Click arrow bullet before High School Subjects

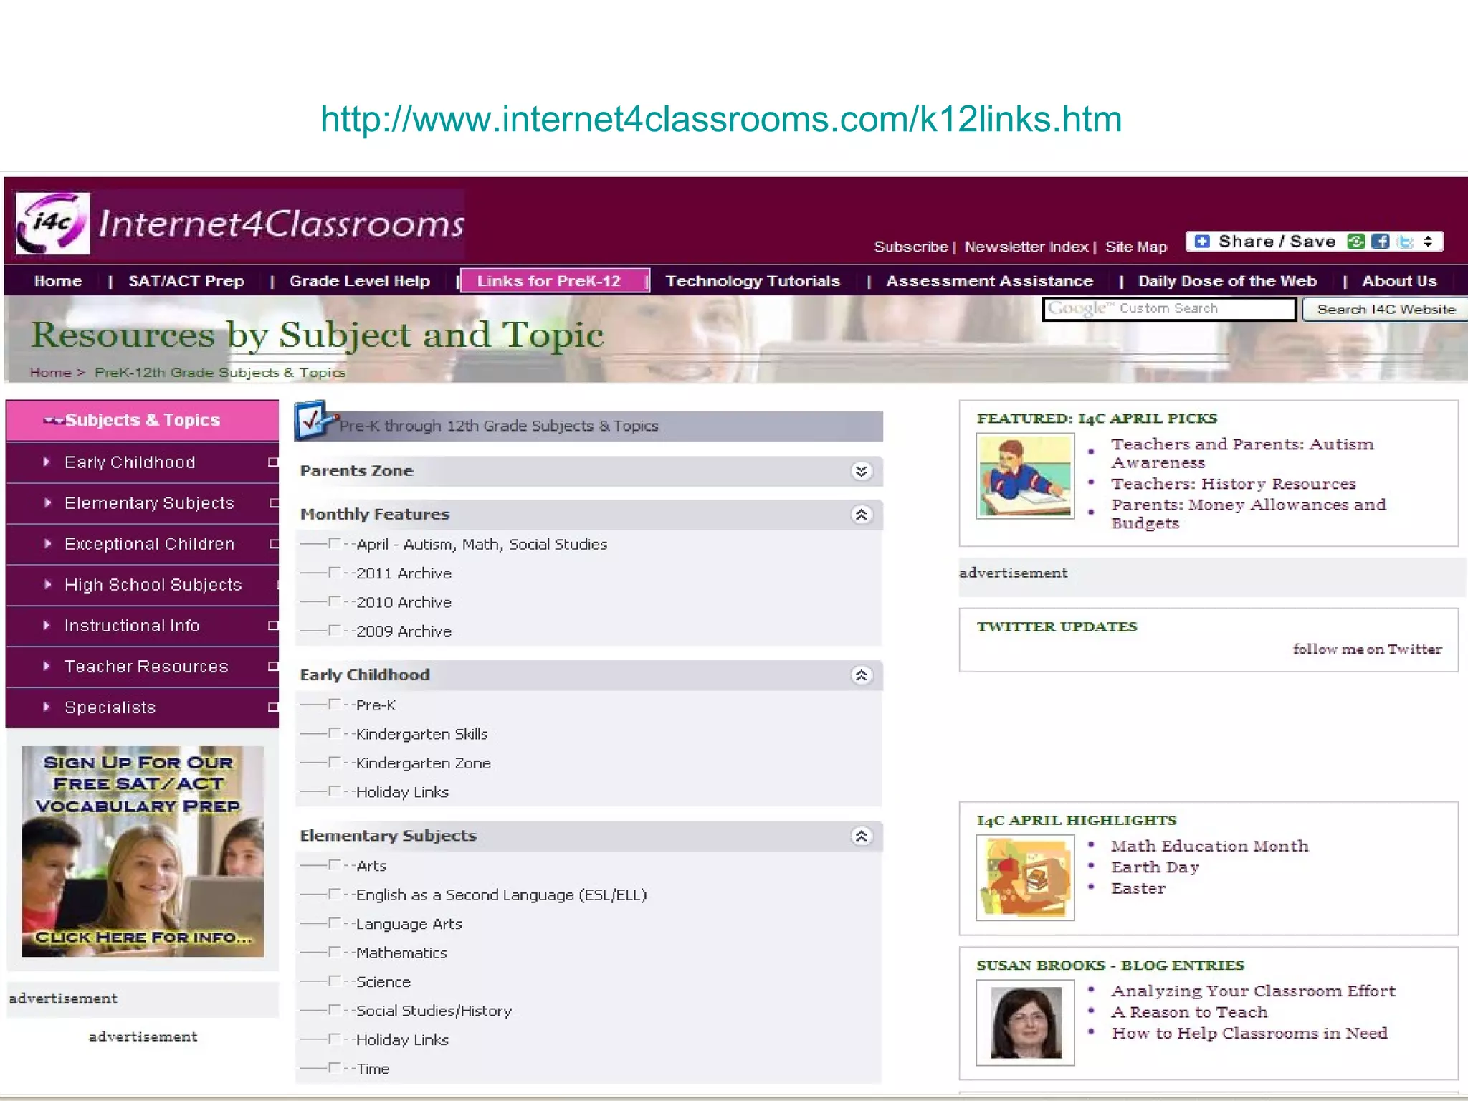tap(47, 585)
